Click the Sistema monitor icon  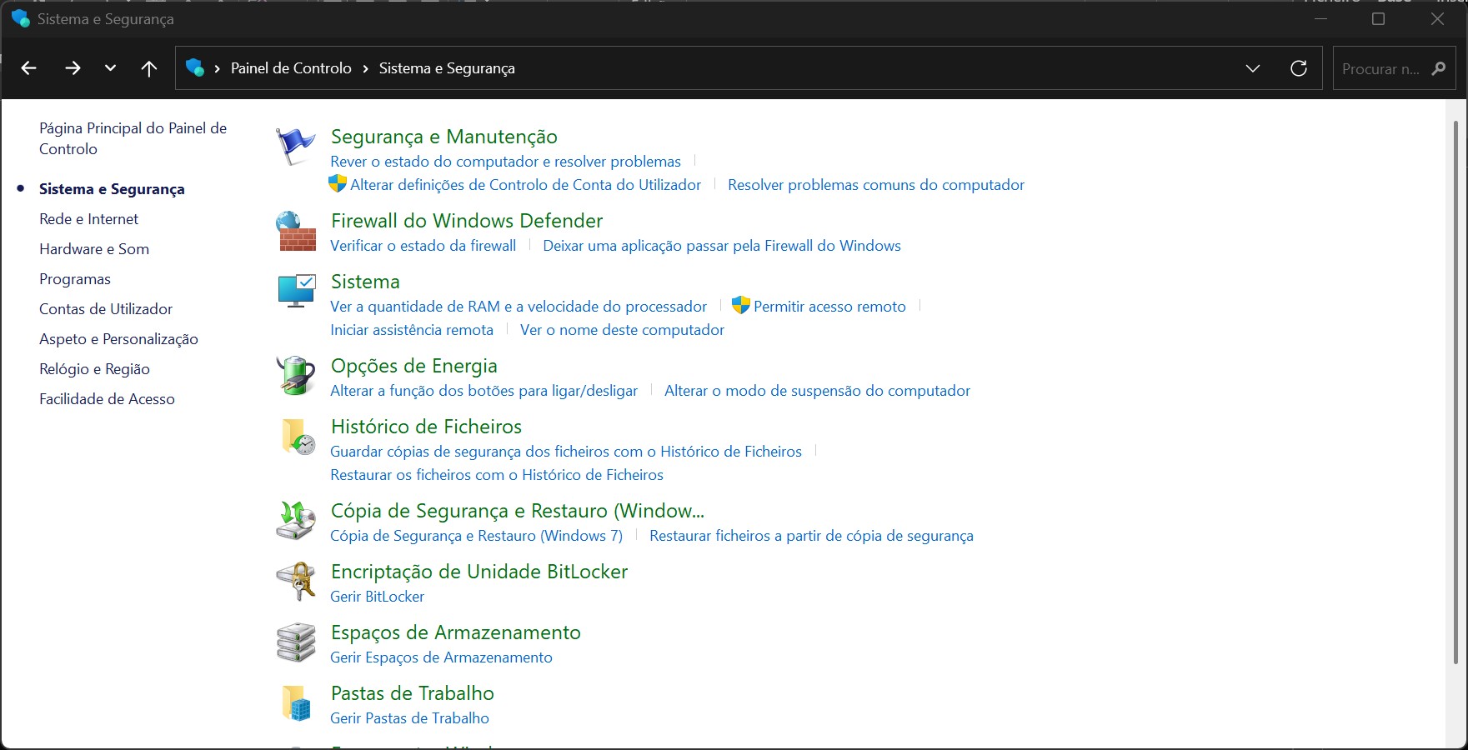click(x=296, y=292)
